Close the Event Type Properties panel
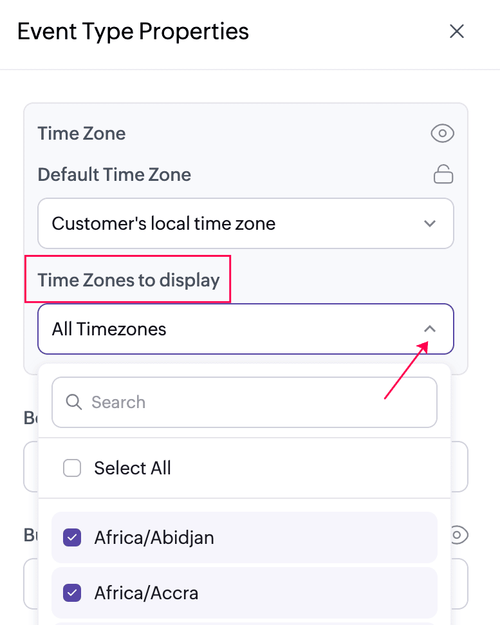Image resolution: width=500 pixels, height=625 pixels. click(457, 32)
